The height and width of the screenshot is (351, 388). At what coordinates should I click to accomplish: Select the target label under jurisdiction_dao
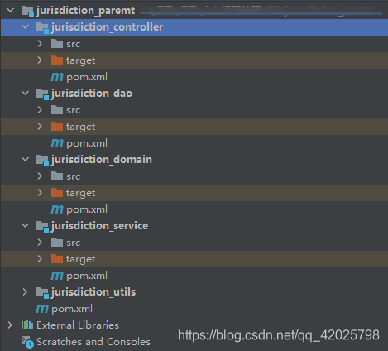point(80,127)
